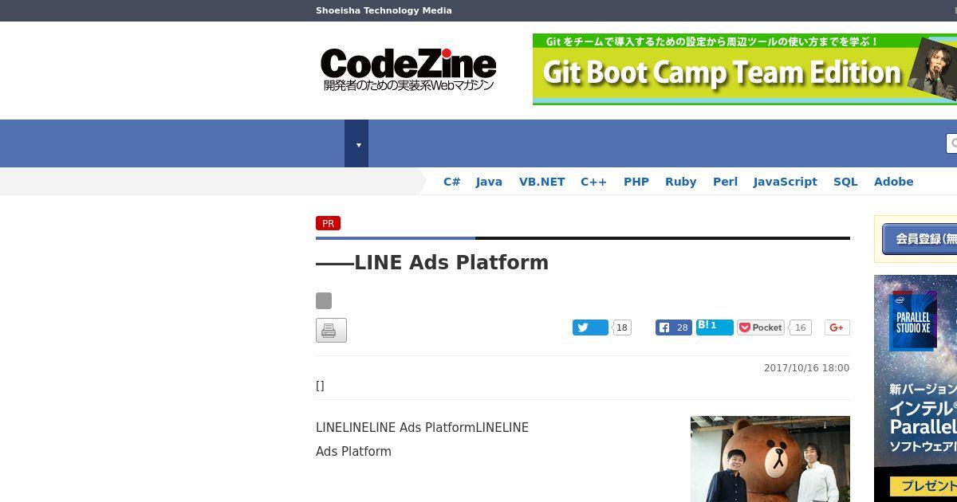This screenshot has height=502, width=957.
Task: Click the search input field
Action: coord(951,143)
